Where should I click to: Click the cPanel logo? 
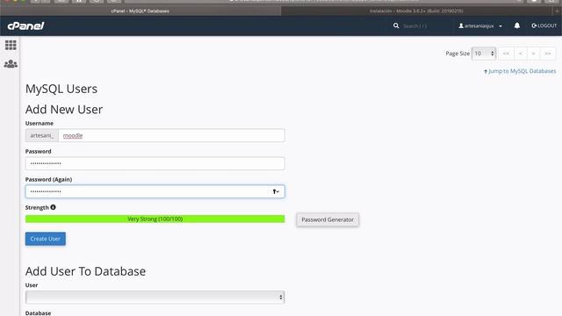25,25
